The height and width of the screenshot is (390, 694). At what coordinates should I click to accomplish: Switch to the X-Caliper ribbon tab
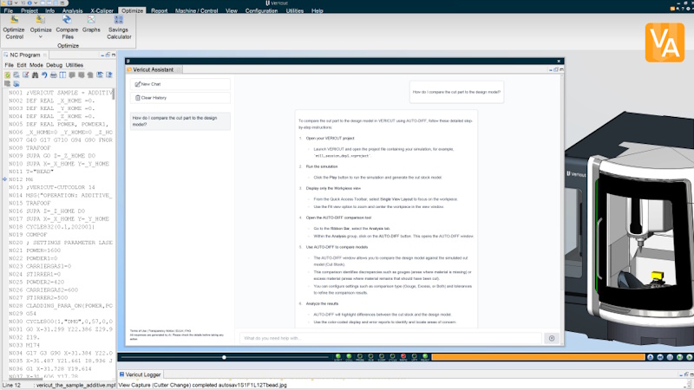click(101, 10)
